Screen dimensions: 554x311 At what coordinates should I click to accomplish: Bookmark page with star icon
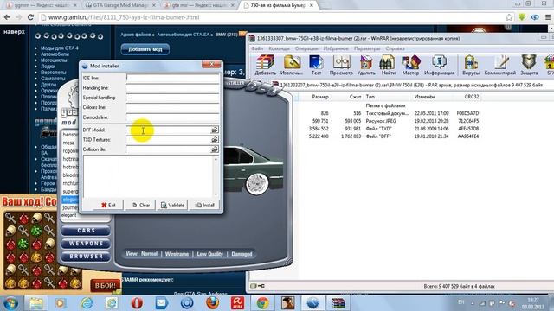509,17
